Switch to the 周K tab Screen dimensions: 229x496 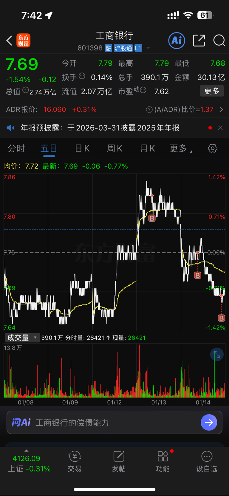tap(115, 148)
